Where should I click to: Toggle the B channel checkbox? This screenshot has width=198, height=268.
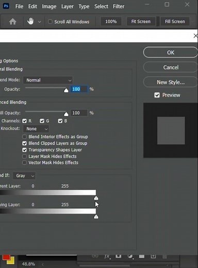(x=60, y=121)
